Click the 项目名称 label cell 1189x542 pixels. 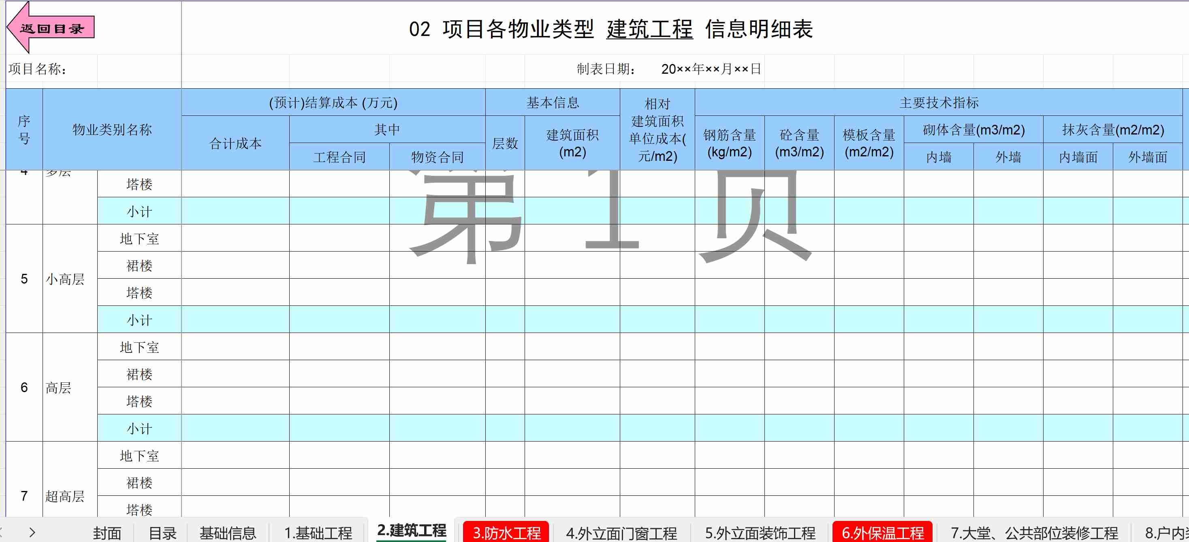38,69
